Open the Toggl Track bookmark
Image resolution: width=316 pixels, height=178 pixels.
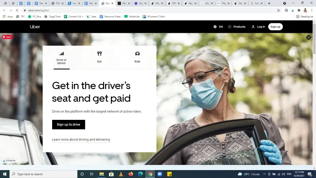[x=53, y=17]
